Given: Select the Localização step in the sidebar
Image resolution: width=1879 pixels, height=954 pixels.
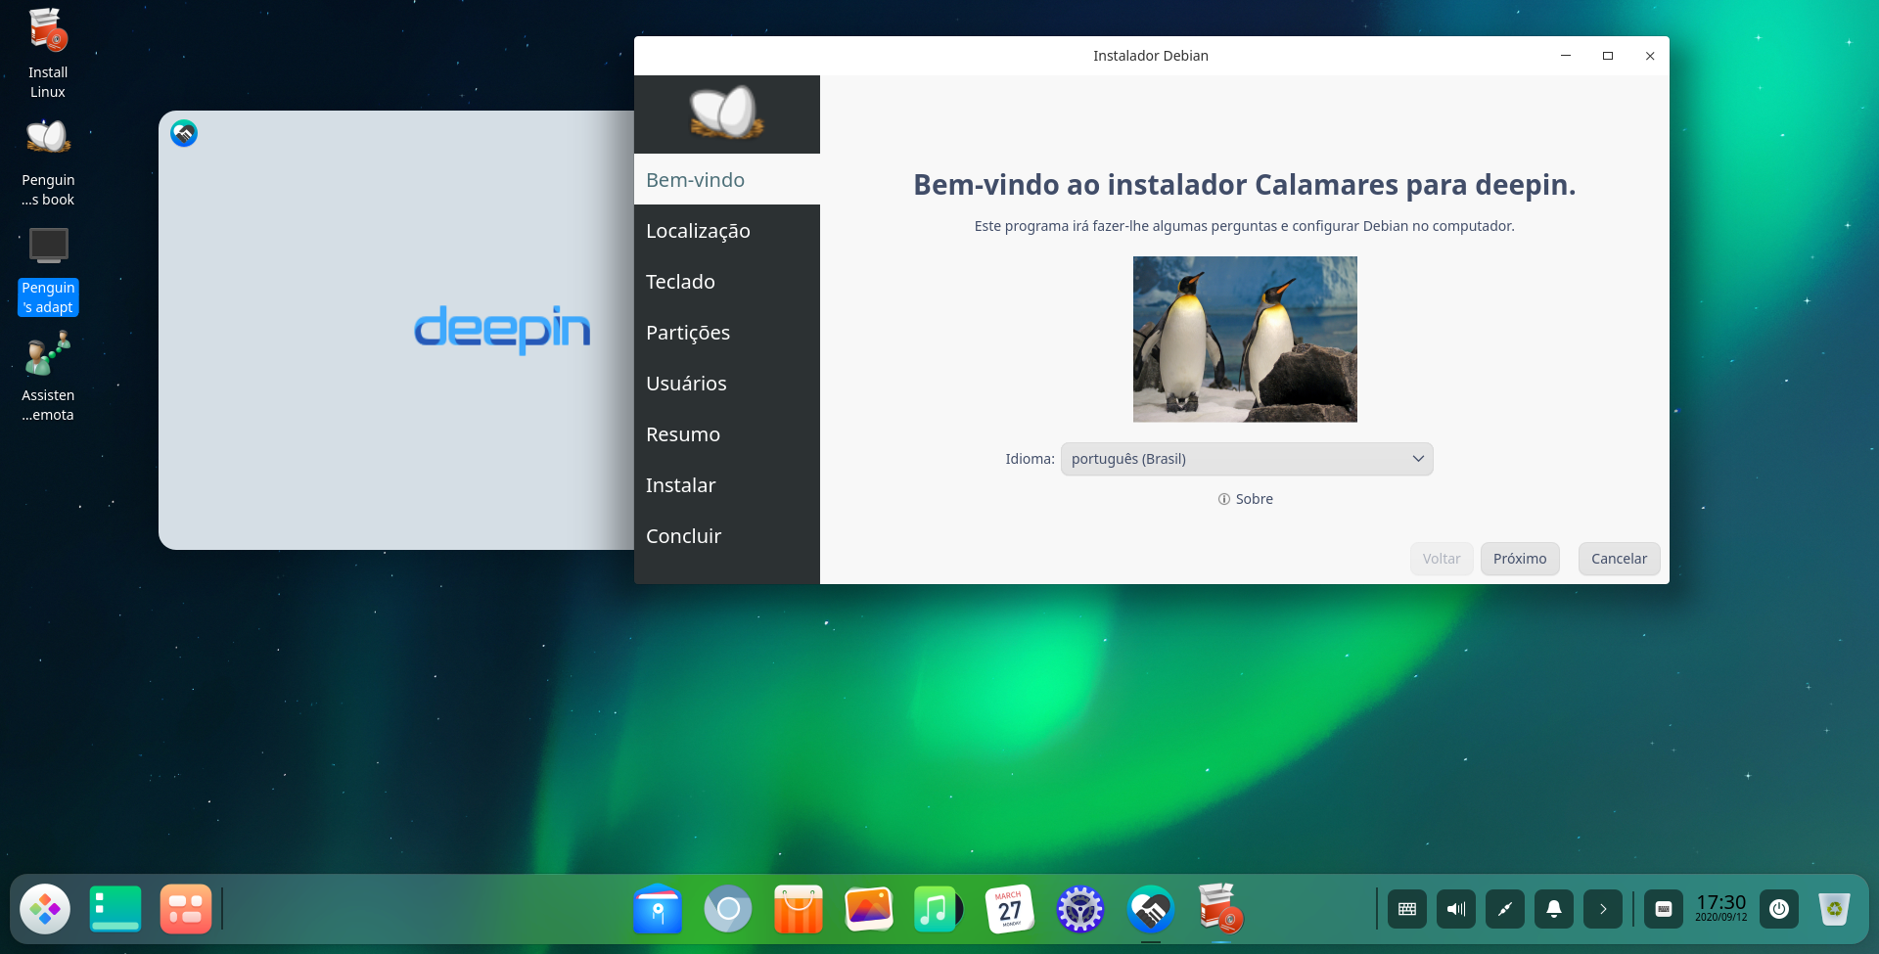Looking at the screenshot, I should [727, 231].
